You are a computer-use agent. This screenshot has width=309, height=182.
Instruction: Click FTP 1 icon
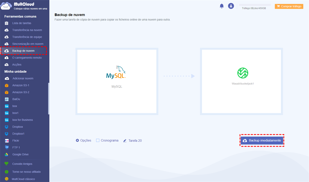[7, 148]
